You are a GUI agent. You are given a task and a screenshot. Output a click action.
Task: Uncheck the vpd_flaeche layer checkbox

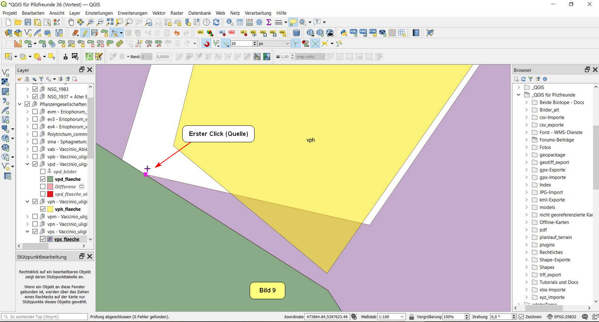coord(43,179)
